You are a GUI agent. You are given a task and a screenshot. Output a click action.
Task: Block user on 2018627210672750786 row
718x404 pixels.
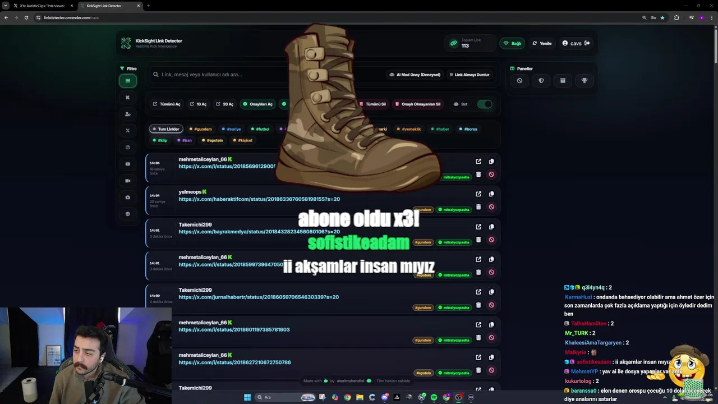491,370
